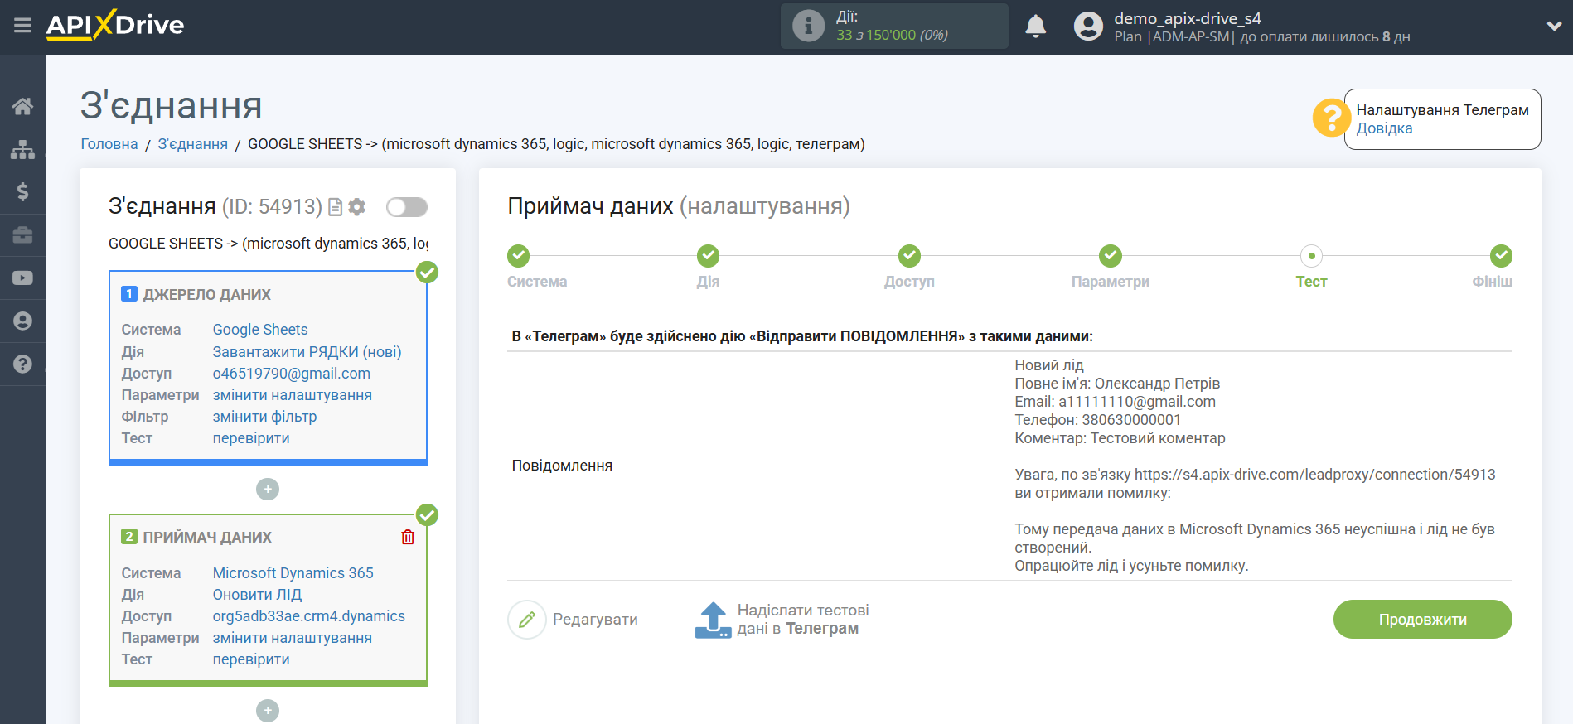Image resolution: width=1573 pixels, height=724 pixels.
Task: Click the notifications bell icon
Action: 1035,27
